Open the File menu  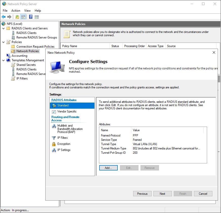(5, 11)
